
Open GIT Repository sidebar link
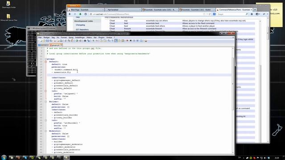point(82,29)
